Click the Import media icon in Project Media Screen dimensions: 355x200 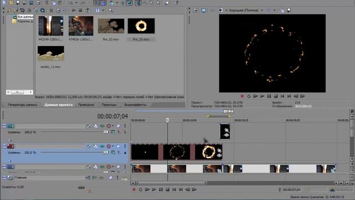16,10
